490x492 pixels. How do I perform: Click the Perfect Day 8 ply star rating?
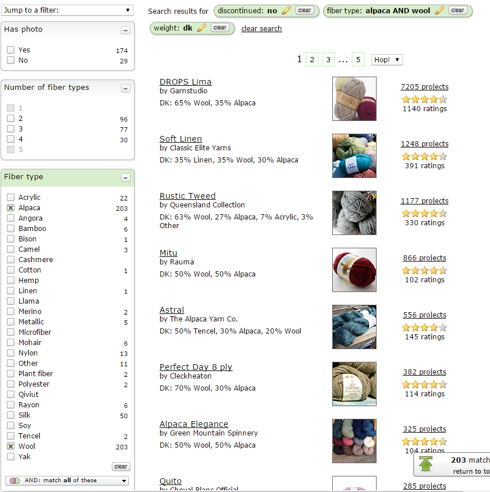[424, 384]
